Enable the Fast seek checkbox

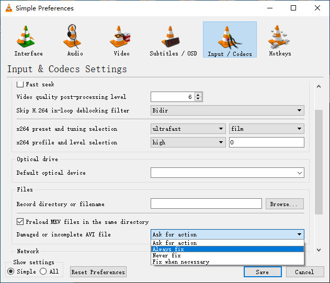tap(20, 84)
